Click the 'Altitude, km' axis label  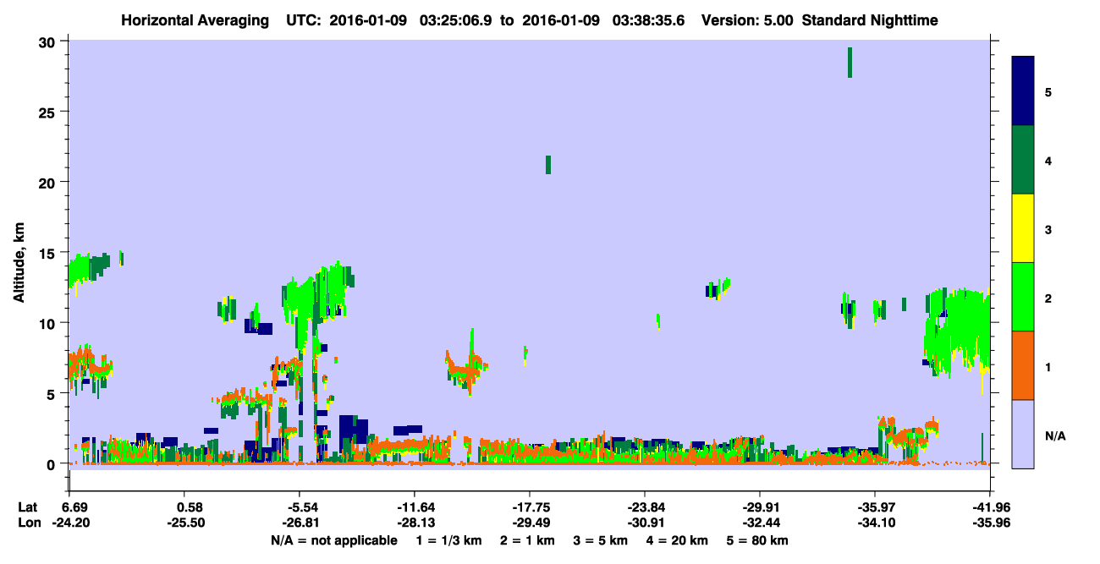click(x=18, y=264)
